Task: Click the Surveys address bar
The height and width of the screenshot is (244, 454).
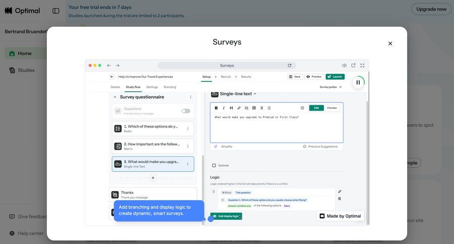Action: click(226, 66)
